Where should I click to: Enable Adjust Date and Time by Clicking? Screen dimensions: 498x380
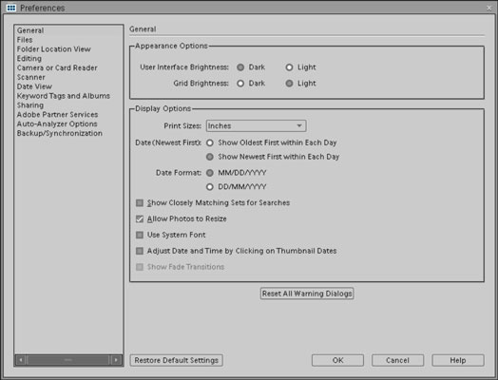click(140, 251)
